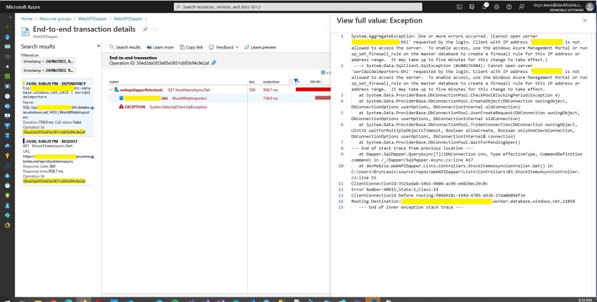Viewport: 597px width, 302px height.
Task: Copy the Operation ID to clipboard
Action: [x=214, y=62]
